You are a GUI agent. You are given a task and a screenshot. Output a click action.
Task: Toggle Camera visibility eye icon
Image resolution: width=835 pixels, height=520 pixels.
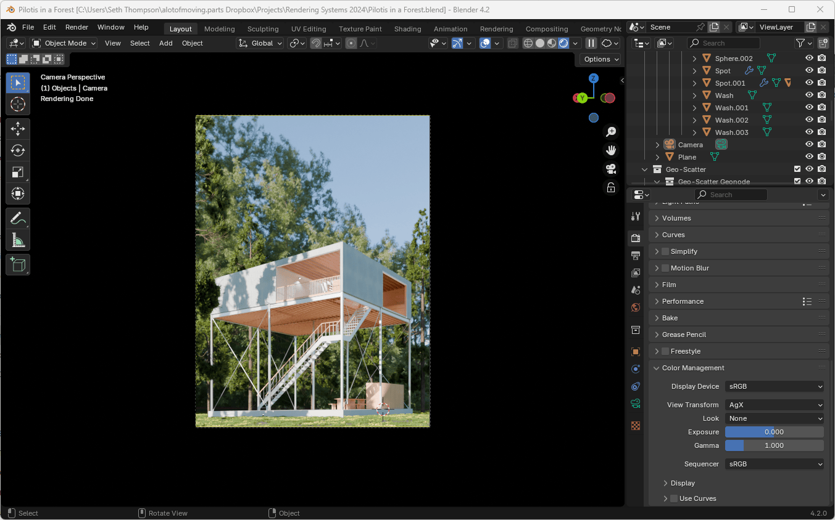click(x=809, y=144)
